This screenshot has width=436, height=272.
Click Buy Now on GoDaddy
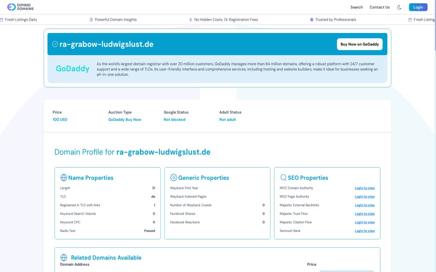[360, 44]
